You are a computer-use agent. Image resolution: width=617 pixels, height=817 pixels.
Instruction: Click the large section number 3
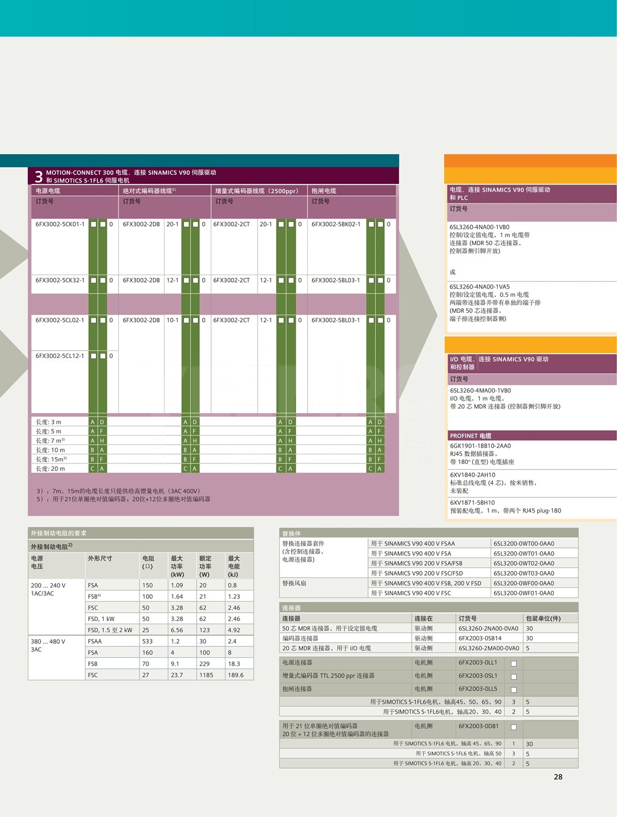pos(38,176)
